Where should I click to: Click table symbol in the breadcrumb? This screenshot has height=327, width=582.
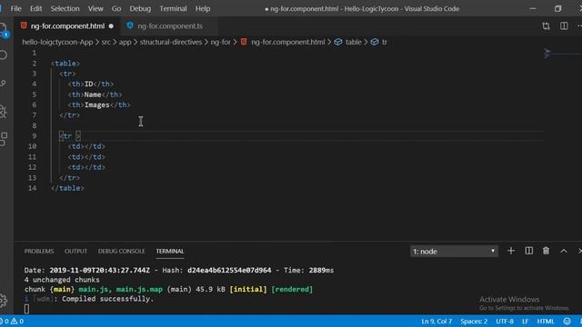point(354,42)
